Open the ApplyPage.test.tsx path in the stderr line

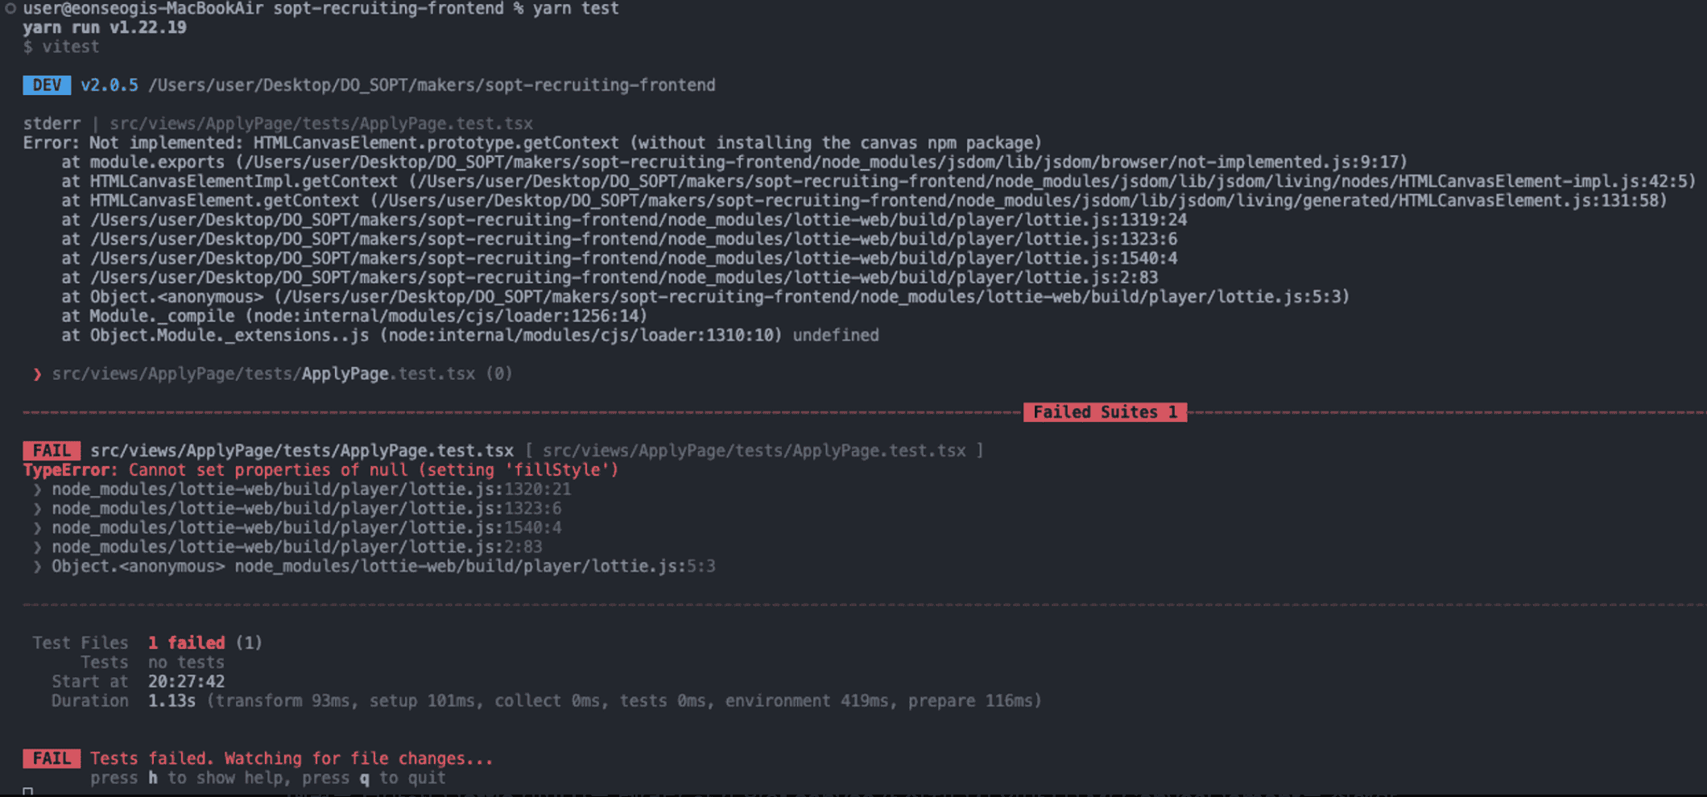(321, 124)
